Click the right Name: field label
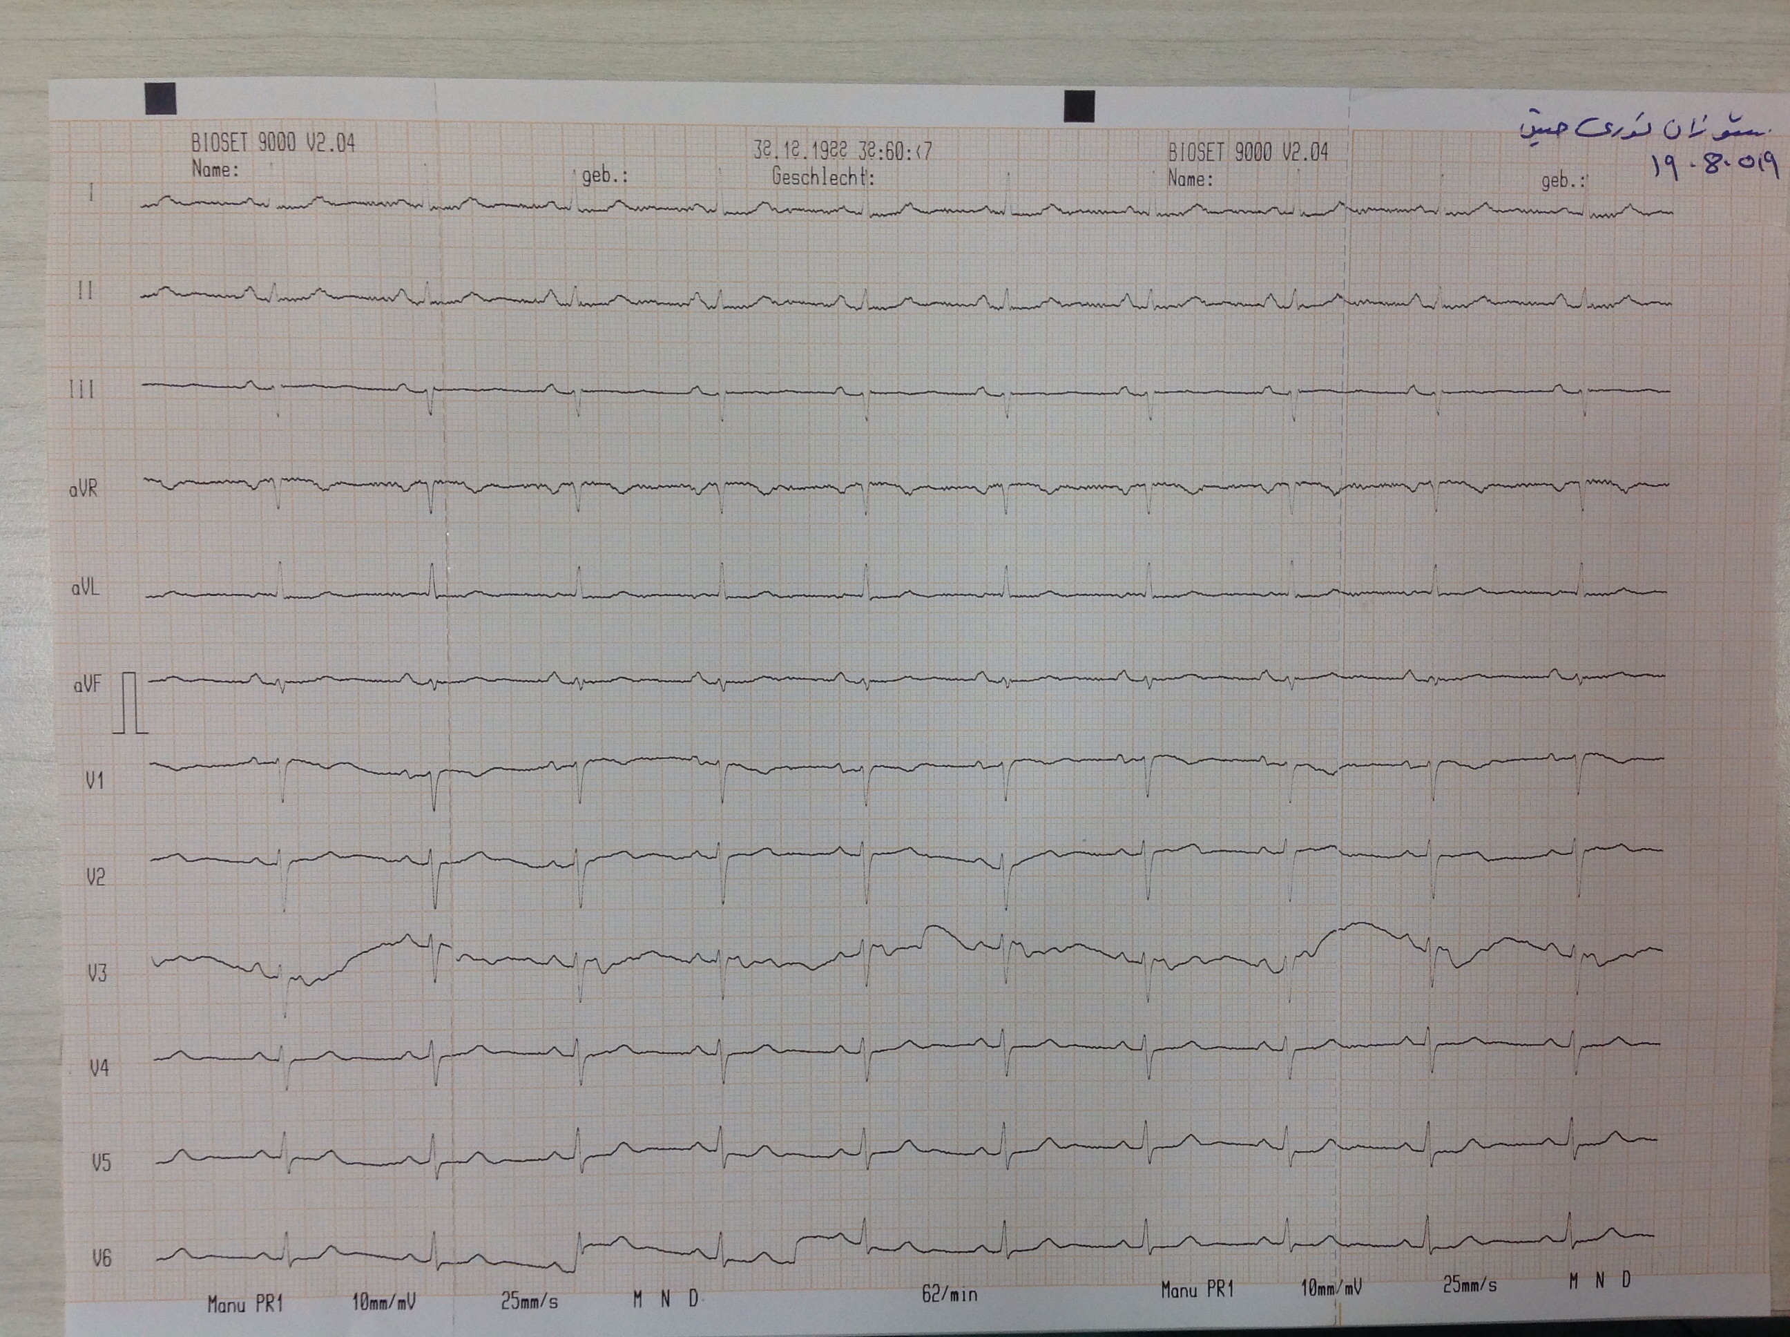 click(1191, 179)
